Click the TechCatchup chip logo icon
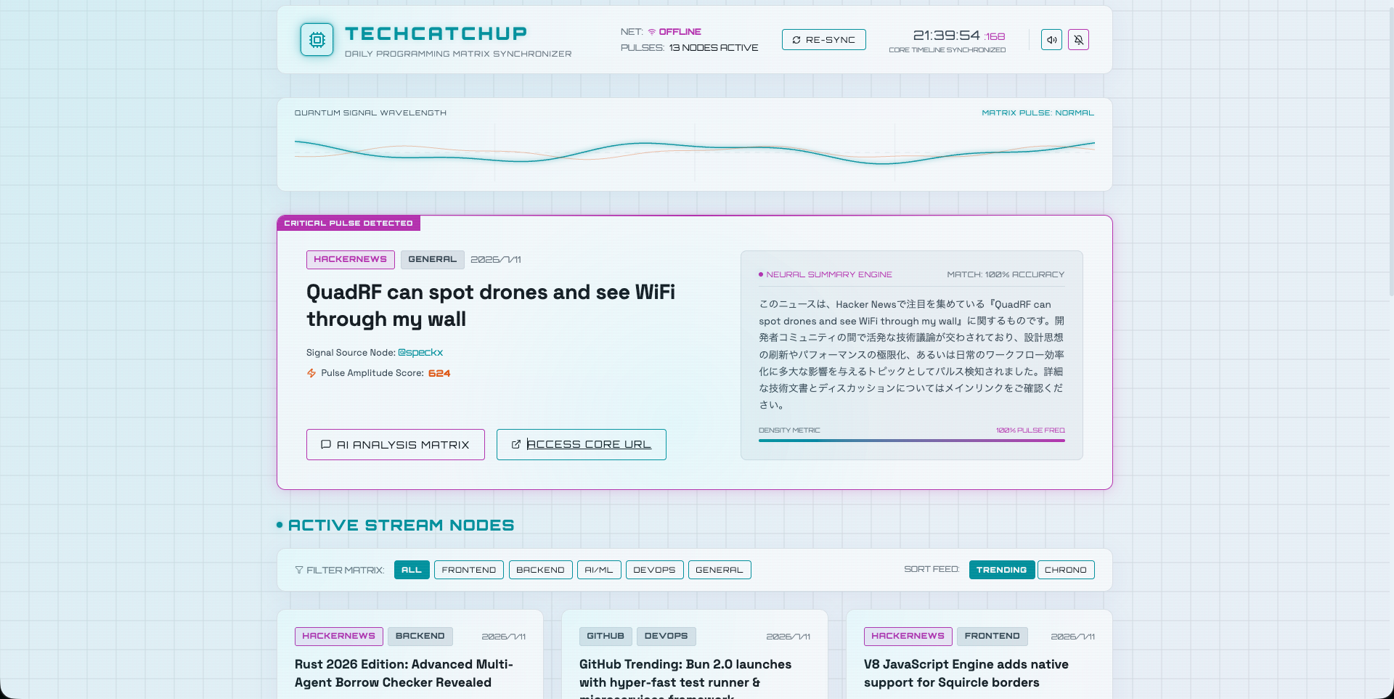This screenshot has height=699, width=1394. 317,40
